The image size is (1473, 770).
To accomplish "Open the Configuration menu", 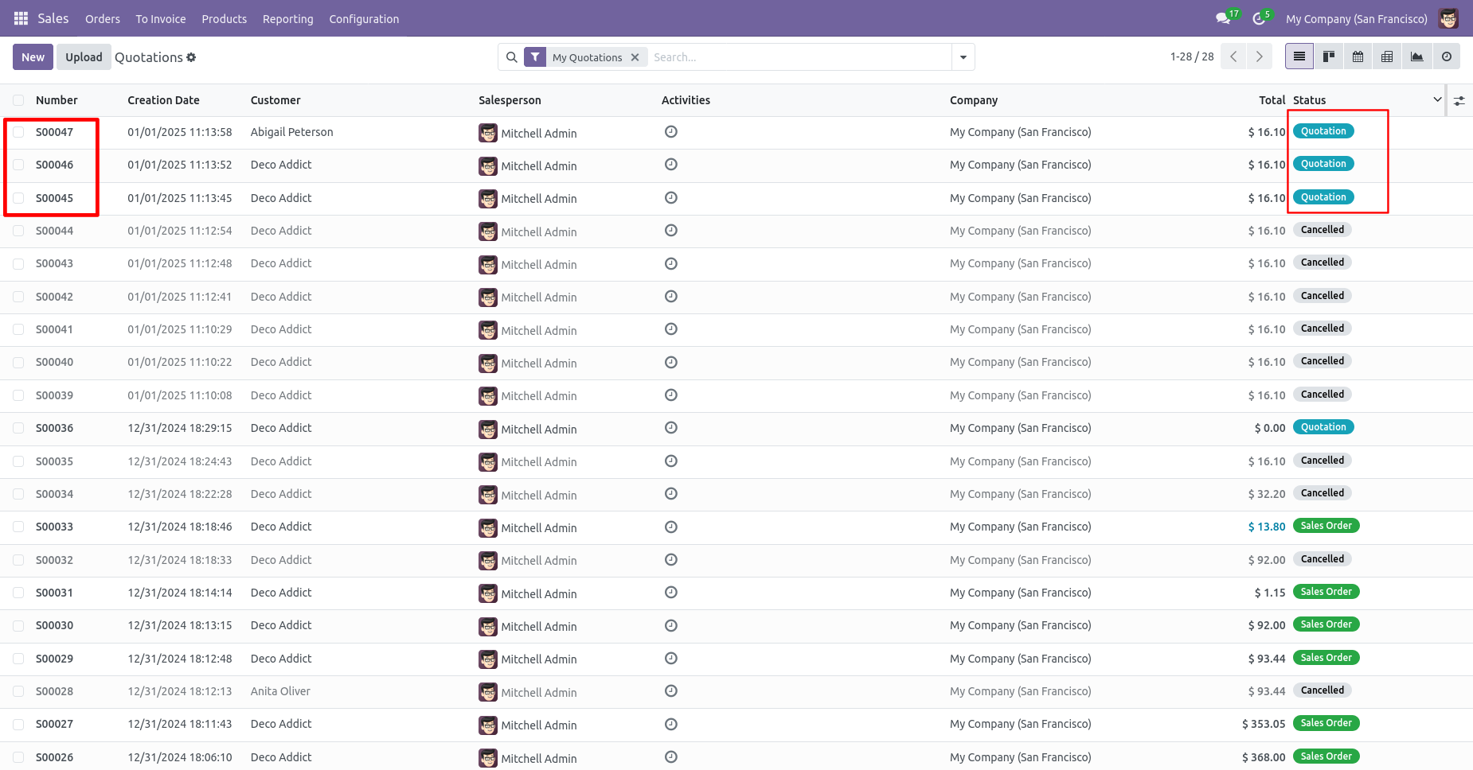I will click(364, 18).
